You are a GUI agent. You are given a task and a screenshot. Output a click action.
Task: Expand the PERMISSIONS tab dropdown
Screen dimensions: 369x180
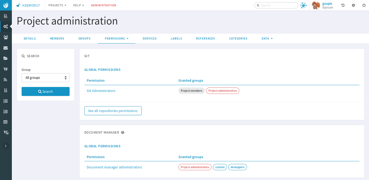116,38
